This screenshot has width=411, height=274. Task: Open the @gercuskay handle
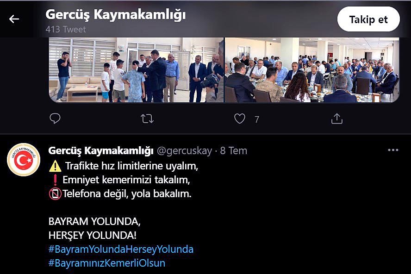[184, 151]
